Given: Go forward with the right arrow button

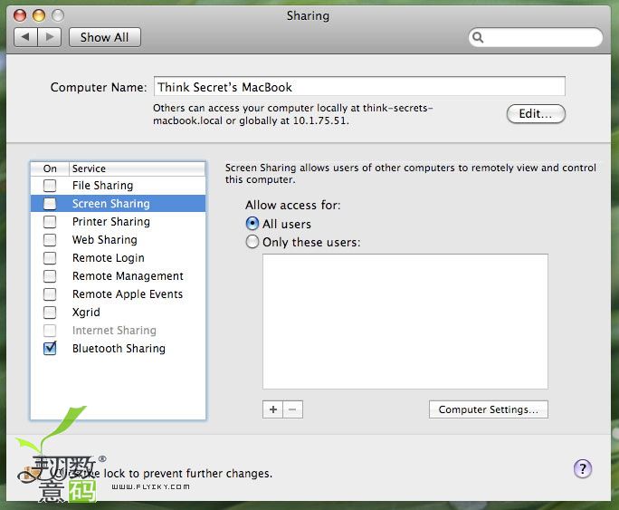Looking at the screenshot, I should pos(50,37).
